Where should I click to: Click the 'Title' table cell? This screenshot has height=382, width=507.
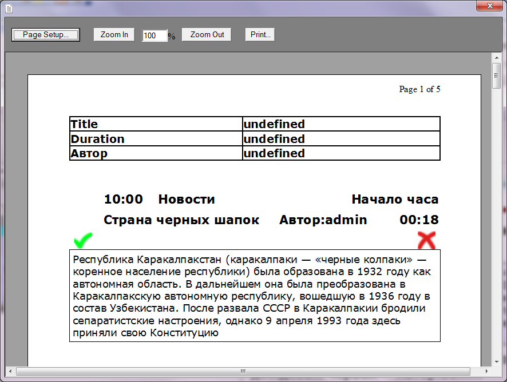156,124
